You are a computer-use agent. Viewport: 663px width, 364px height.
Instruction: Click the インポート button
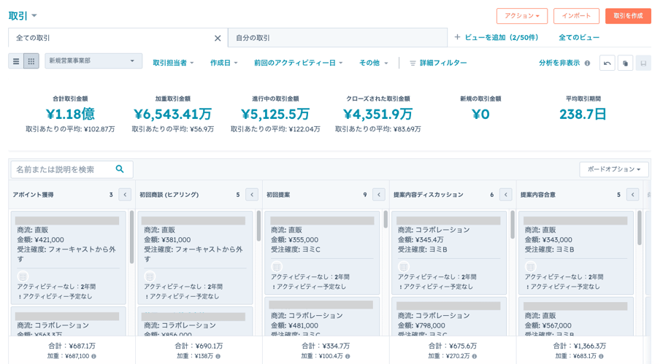[576, 16]
